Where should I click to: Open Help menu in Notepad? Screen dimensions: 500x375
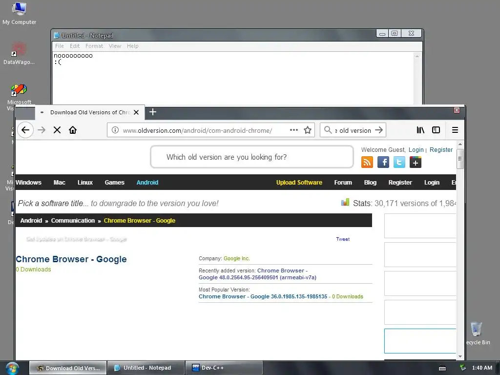click(x=133, y=46)
